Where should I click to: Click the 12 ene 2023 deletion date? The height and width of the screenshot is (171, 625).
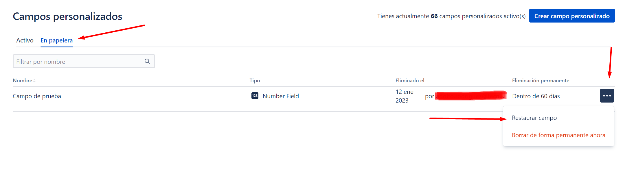404,96
